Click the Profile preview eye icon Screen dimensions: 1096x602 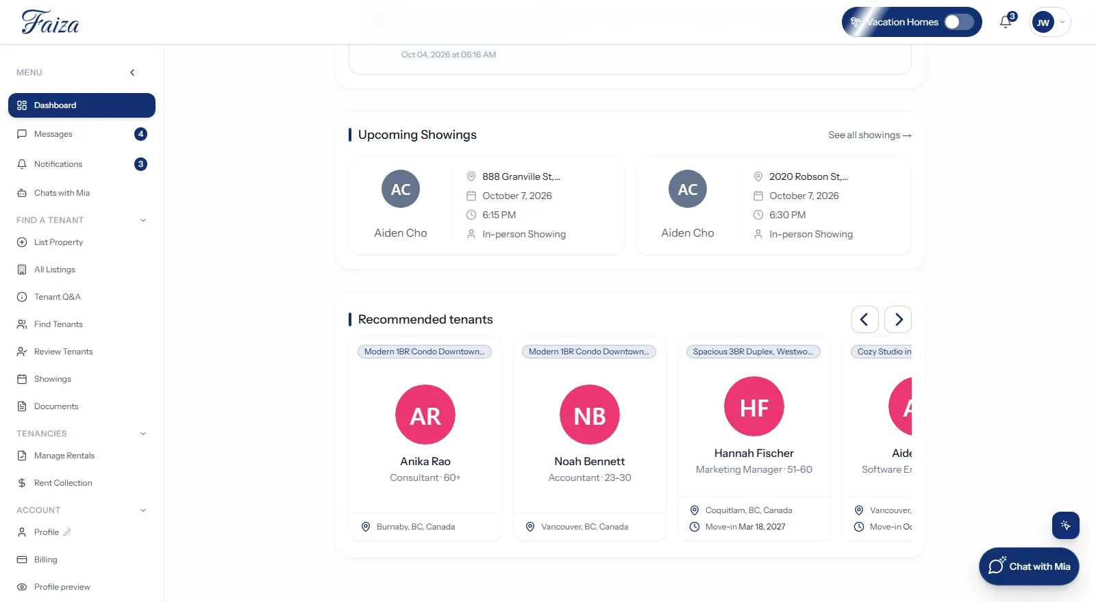[22, 587]
